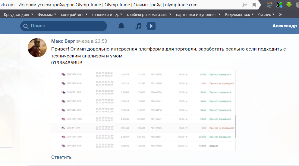Expand кэшбекеры и магазины bookmarks folder

pos(149,14)
